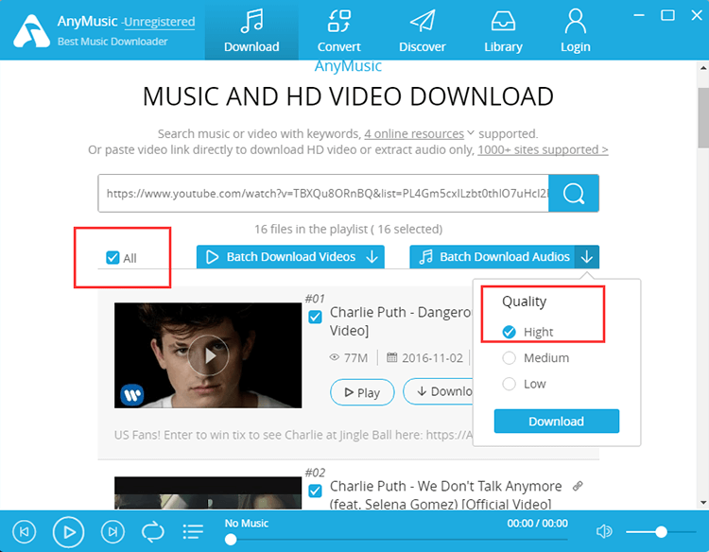Mute using the speaker volume icon
The image size is (709, 552).
click(x=604, y=531)
